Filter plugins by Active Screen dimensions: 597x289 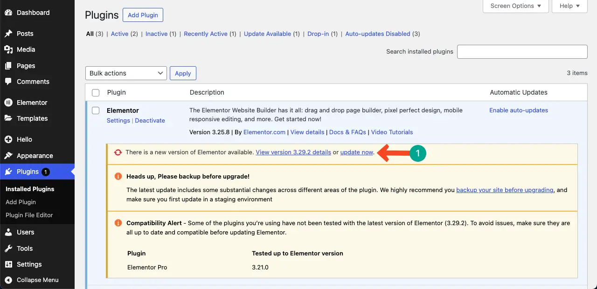pos(119,34)
